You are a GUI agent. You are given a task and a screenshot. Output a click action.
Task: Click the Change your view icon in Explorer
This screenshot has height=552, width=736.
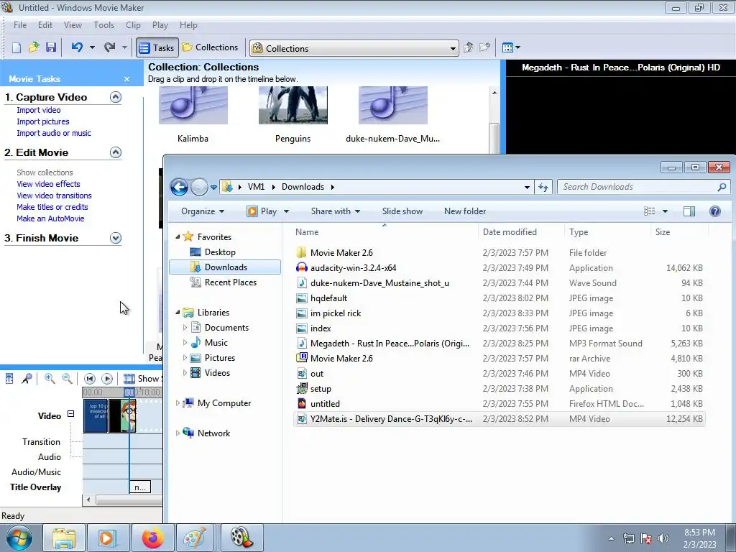coord(650,211)
